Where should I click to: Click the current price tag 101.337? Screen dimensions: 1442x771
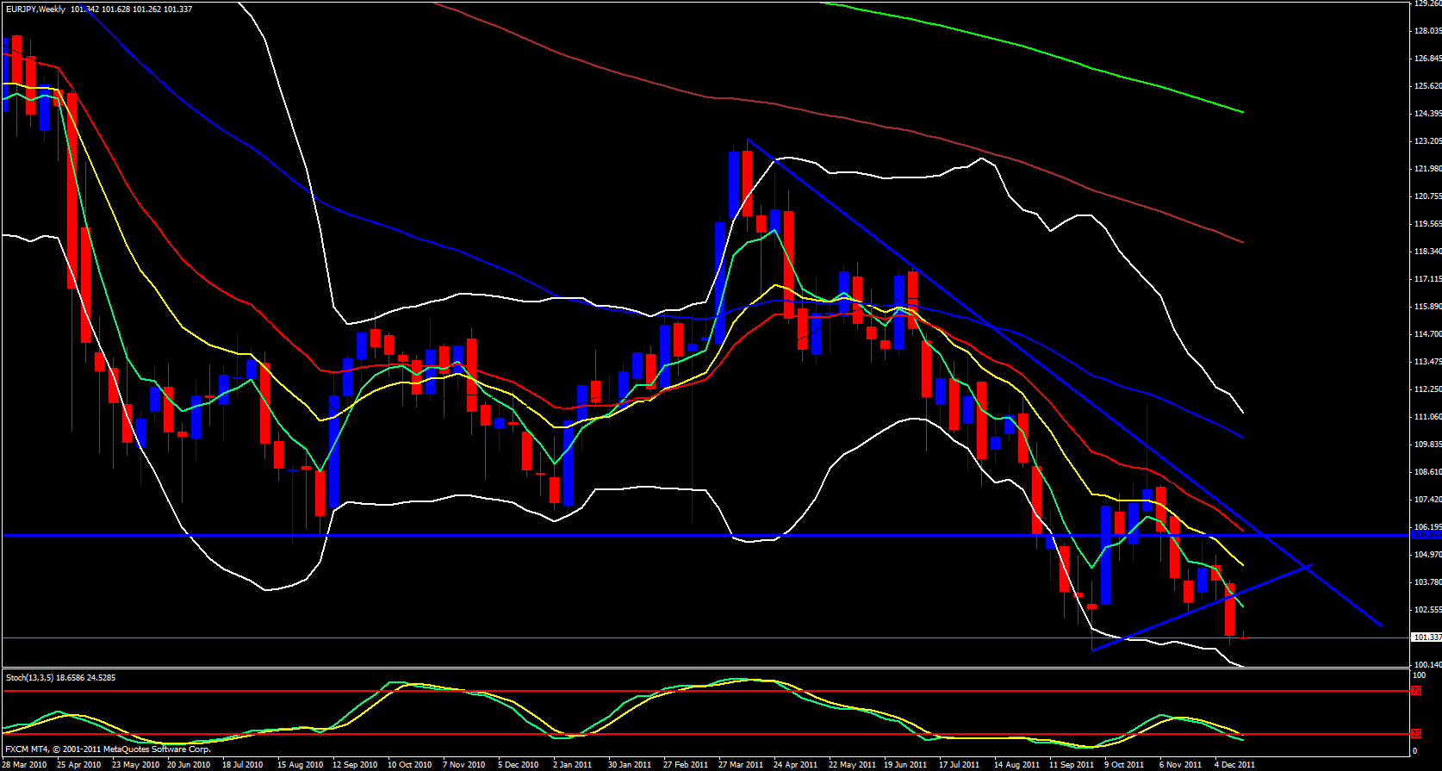(x=1427, y=637)
